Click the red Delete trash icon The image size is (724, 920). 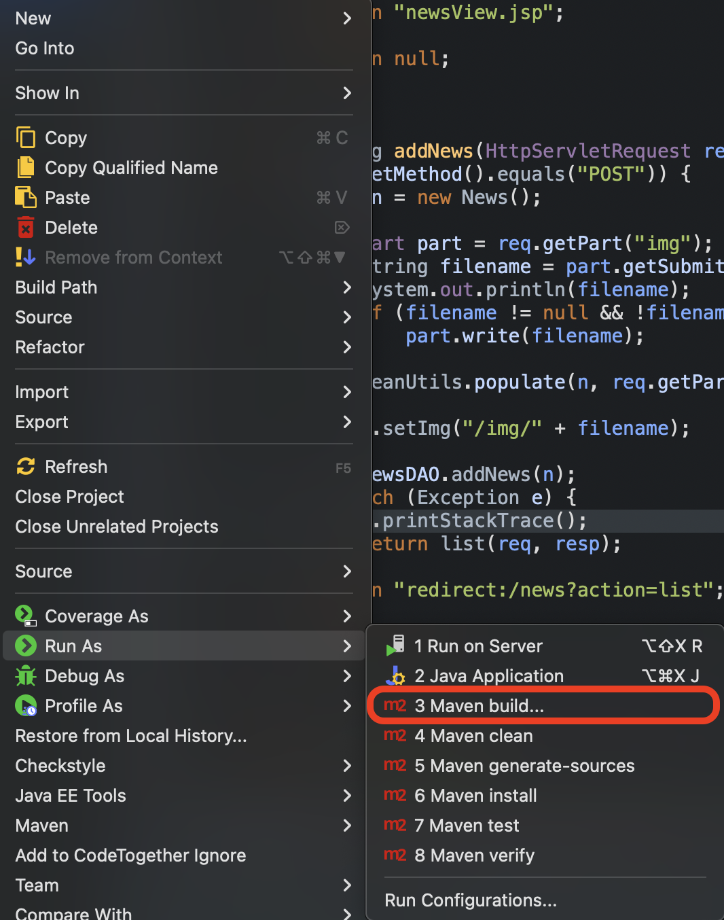point(26,228)
